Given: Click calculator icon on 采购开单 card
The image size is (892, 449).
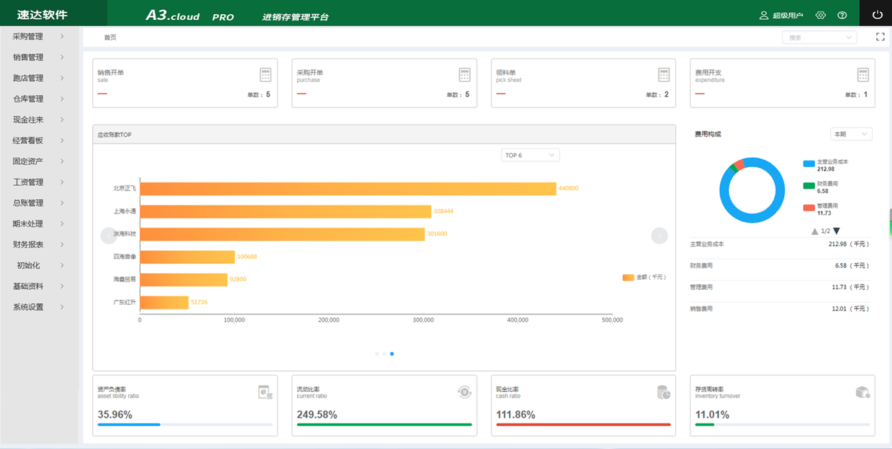Looking at the screenshot, I should pyautogui.click(x=465, y=75).
